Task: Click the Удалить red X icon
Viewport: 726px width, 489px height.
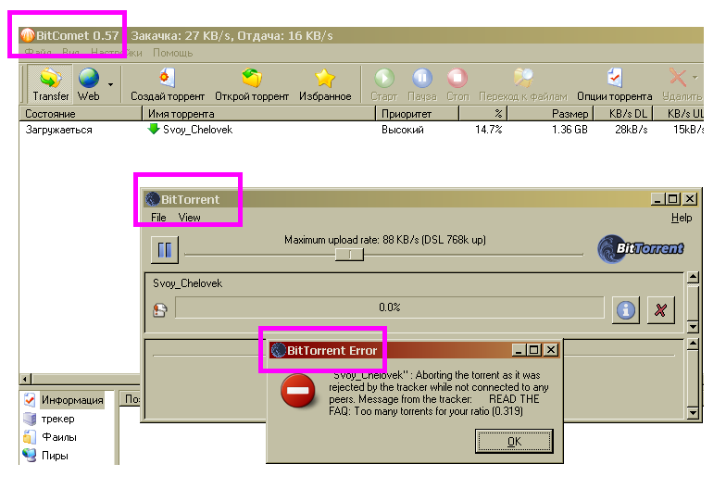Action: coord(678,78)
